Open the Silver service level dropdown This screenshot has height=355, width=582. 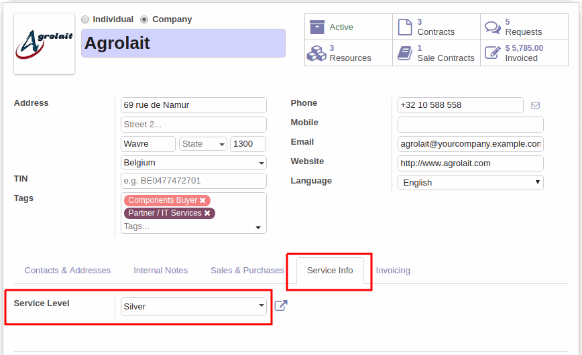coord(194,306)
